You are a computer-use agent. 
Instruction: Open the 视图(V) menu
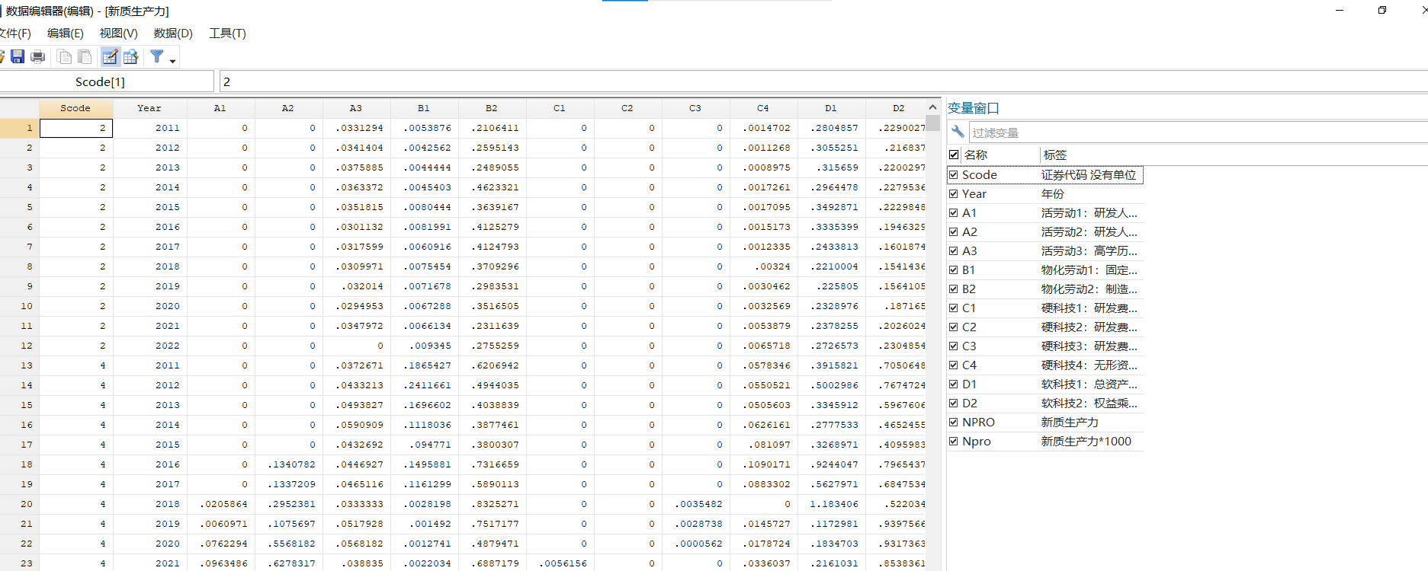118,33
